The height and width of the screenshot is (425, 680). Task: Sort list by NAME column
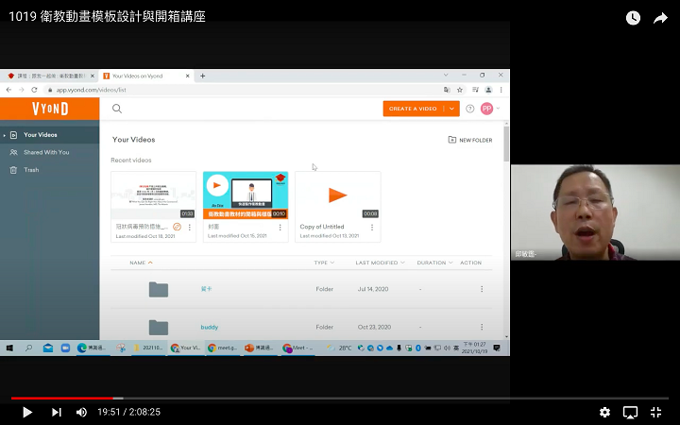tap(141, 263)
